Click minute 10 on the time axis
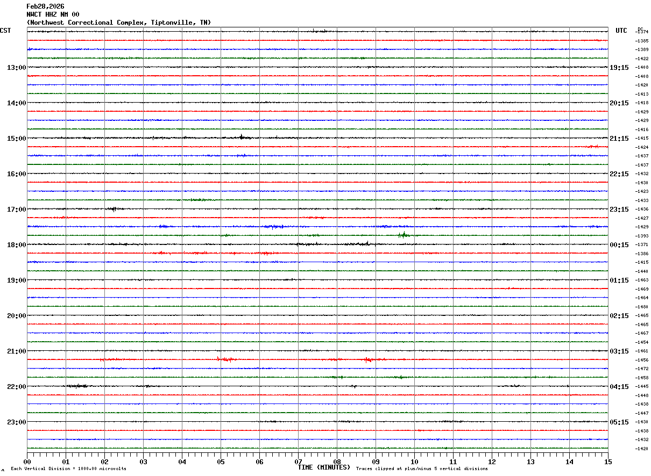The image size is (651, 476). [x=414, y=462]
